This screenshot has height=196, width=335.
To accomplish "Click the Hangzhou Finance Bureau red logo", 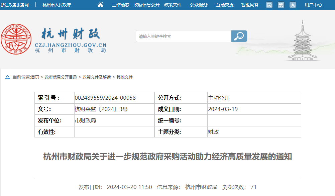I will pyautogui.click(x=16, y=39).
